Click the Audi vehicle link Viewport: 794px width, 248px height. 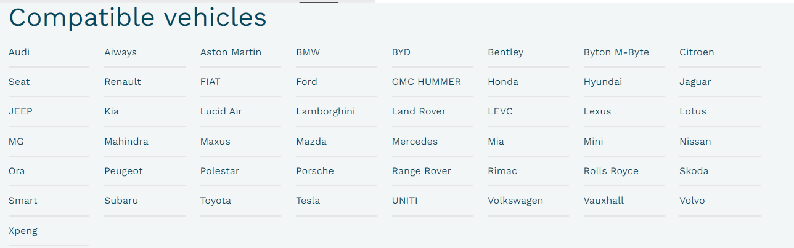point(19,52)
